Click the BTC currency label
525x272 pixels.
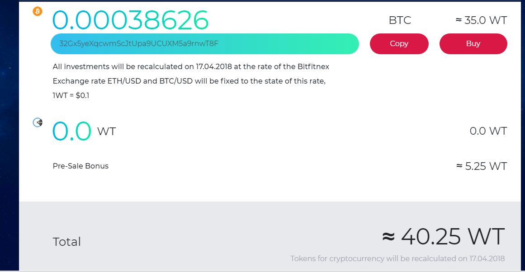pyautogui.click(x=400, y=20)
